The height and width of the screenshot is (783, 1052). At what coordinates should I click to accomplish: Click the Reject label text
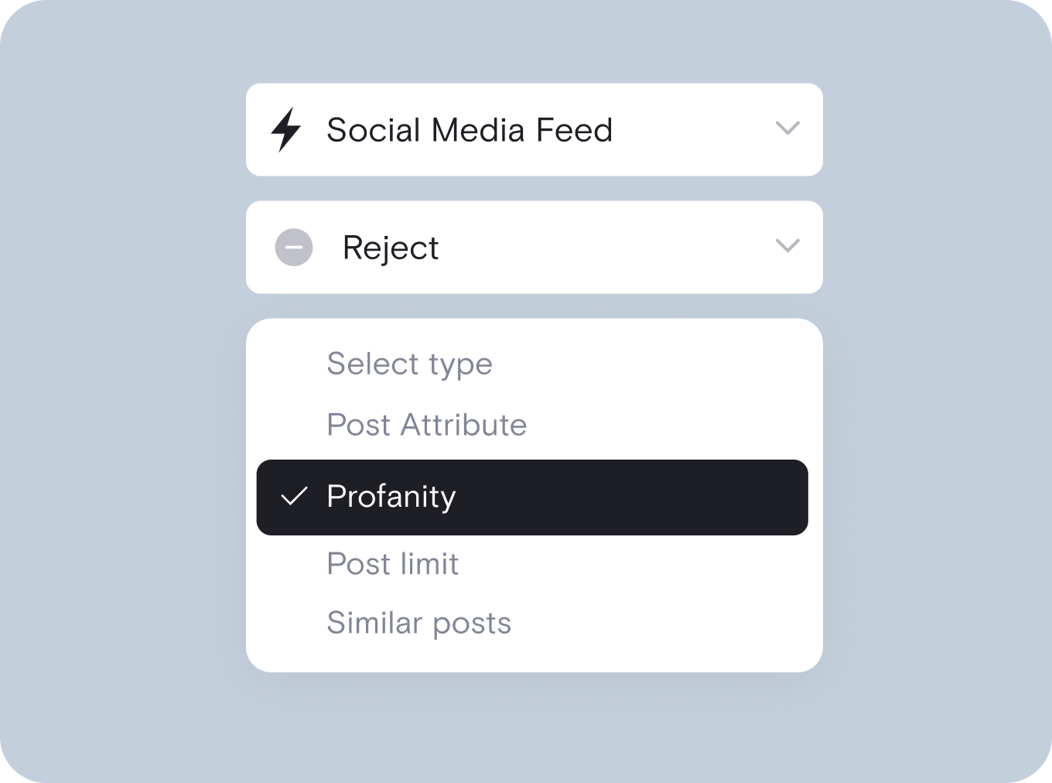[x=391, y=248]
